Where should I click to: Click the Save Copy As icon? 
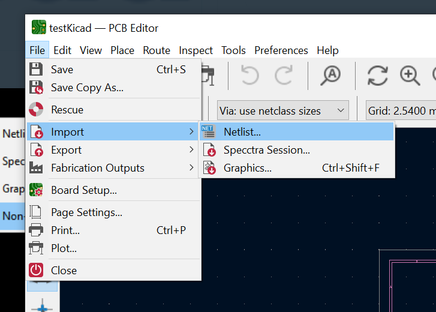coord(36,88)
